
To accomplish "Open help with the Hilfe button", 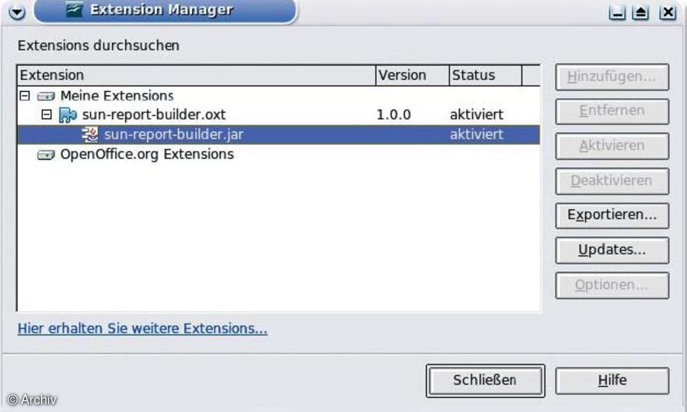I will 611,381.
